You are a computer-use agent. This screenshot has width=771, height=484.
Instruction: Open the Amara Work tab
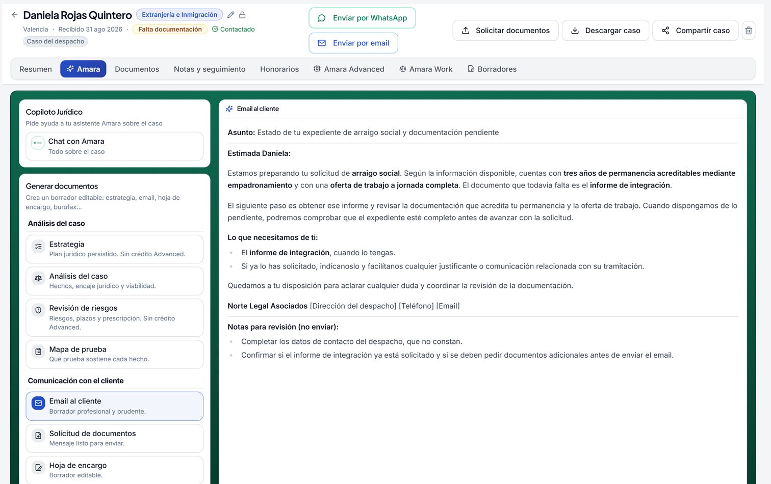coord(426,69)
